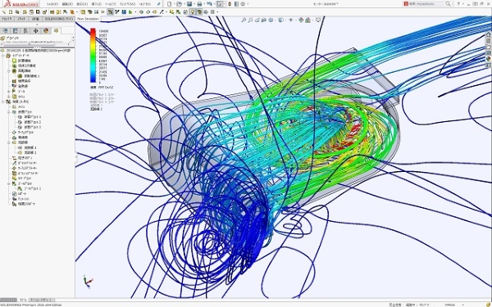Open the Appearances color ball task pane icon
This screenshot has width=492, height=307.
coord(489,59)
